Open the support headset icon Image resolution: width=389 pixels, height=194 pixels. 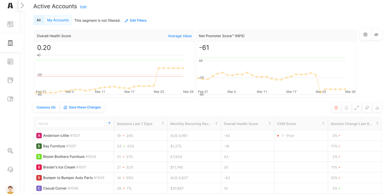10,169
